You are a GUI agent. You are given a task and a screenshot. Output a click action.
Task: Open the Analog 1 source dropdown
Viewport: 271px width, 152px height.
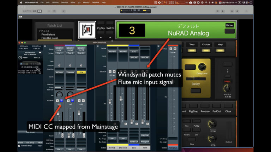(59, 49)
